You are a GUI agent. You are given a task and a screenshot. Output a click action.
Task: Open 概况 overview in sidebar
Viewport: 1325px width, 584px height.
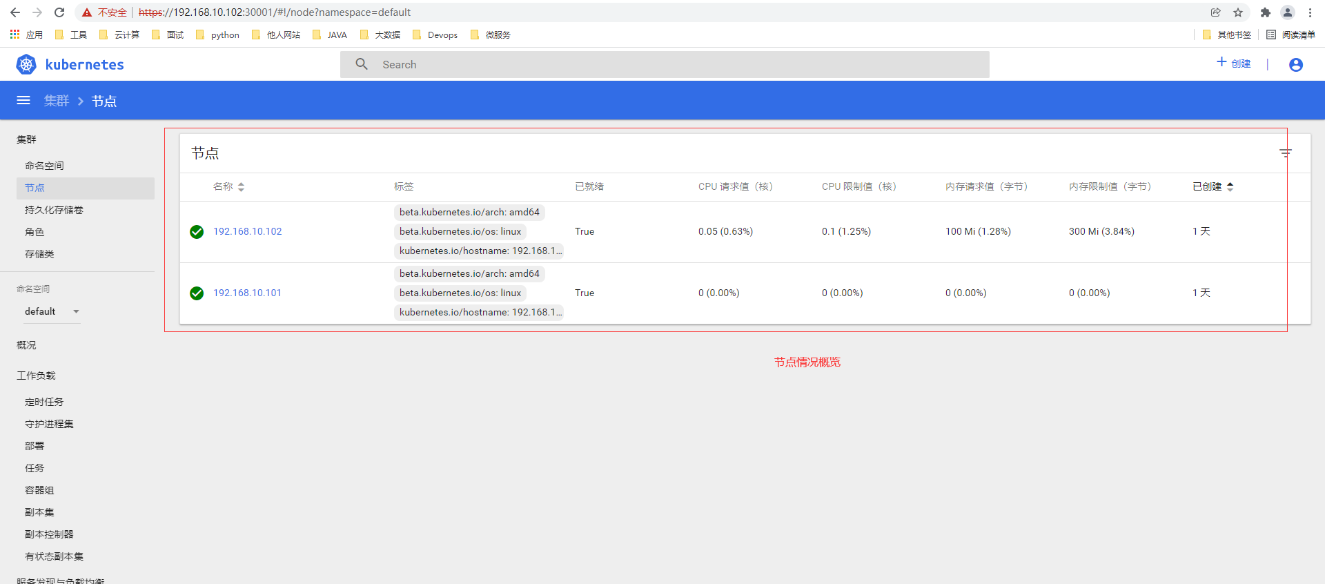(x=26, y=345)
